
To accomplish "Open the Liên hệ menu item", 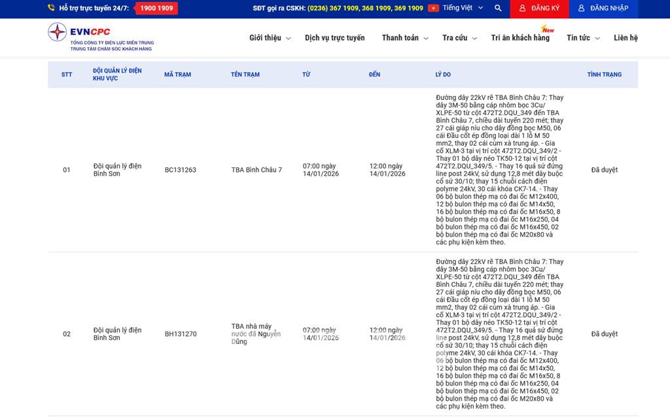I will coord(626,38).
